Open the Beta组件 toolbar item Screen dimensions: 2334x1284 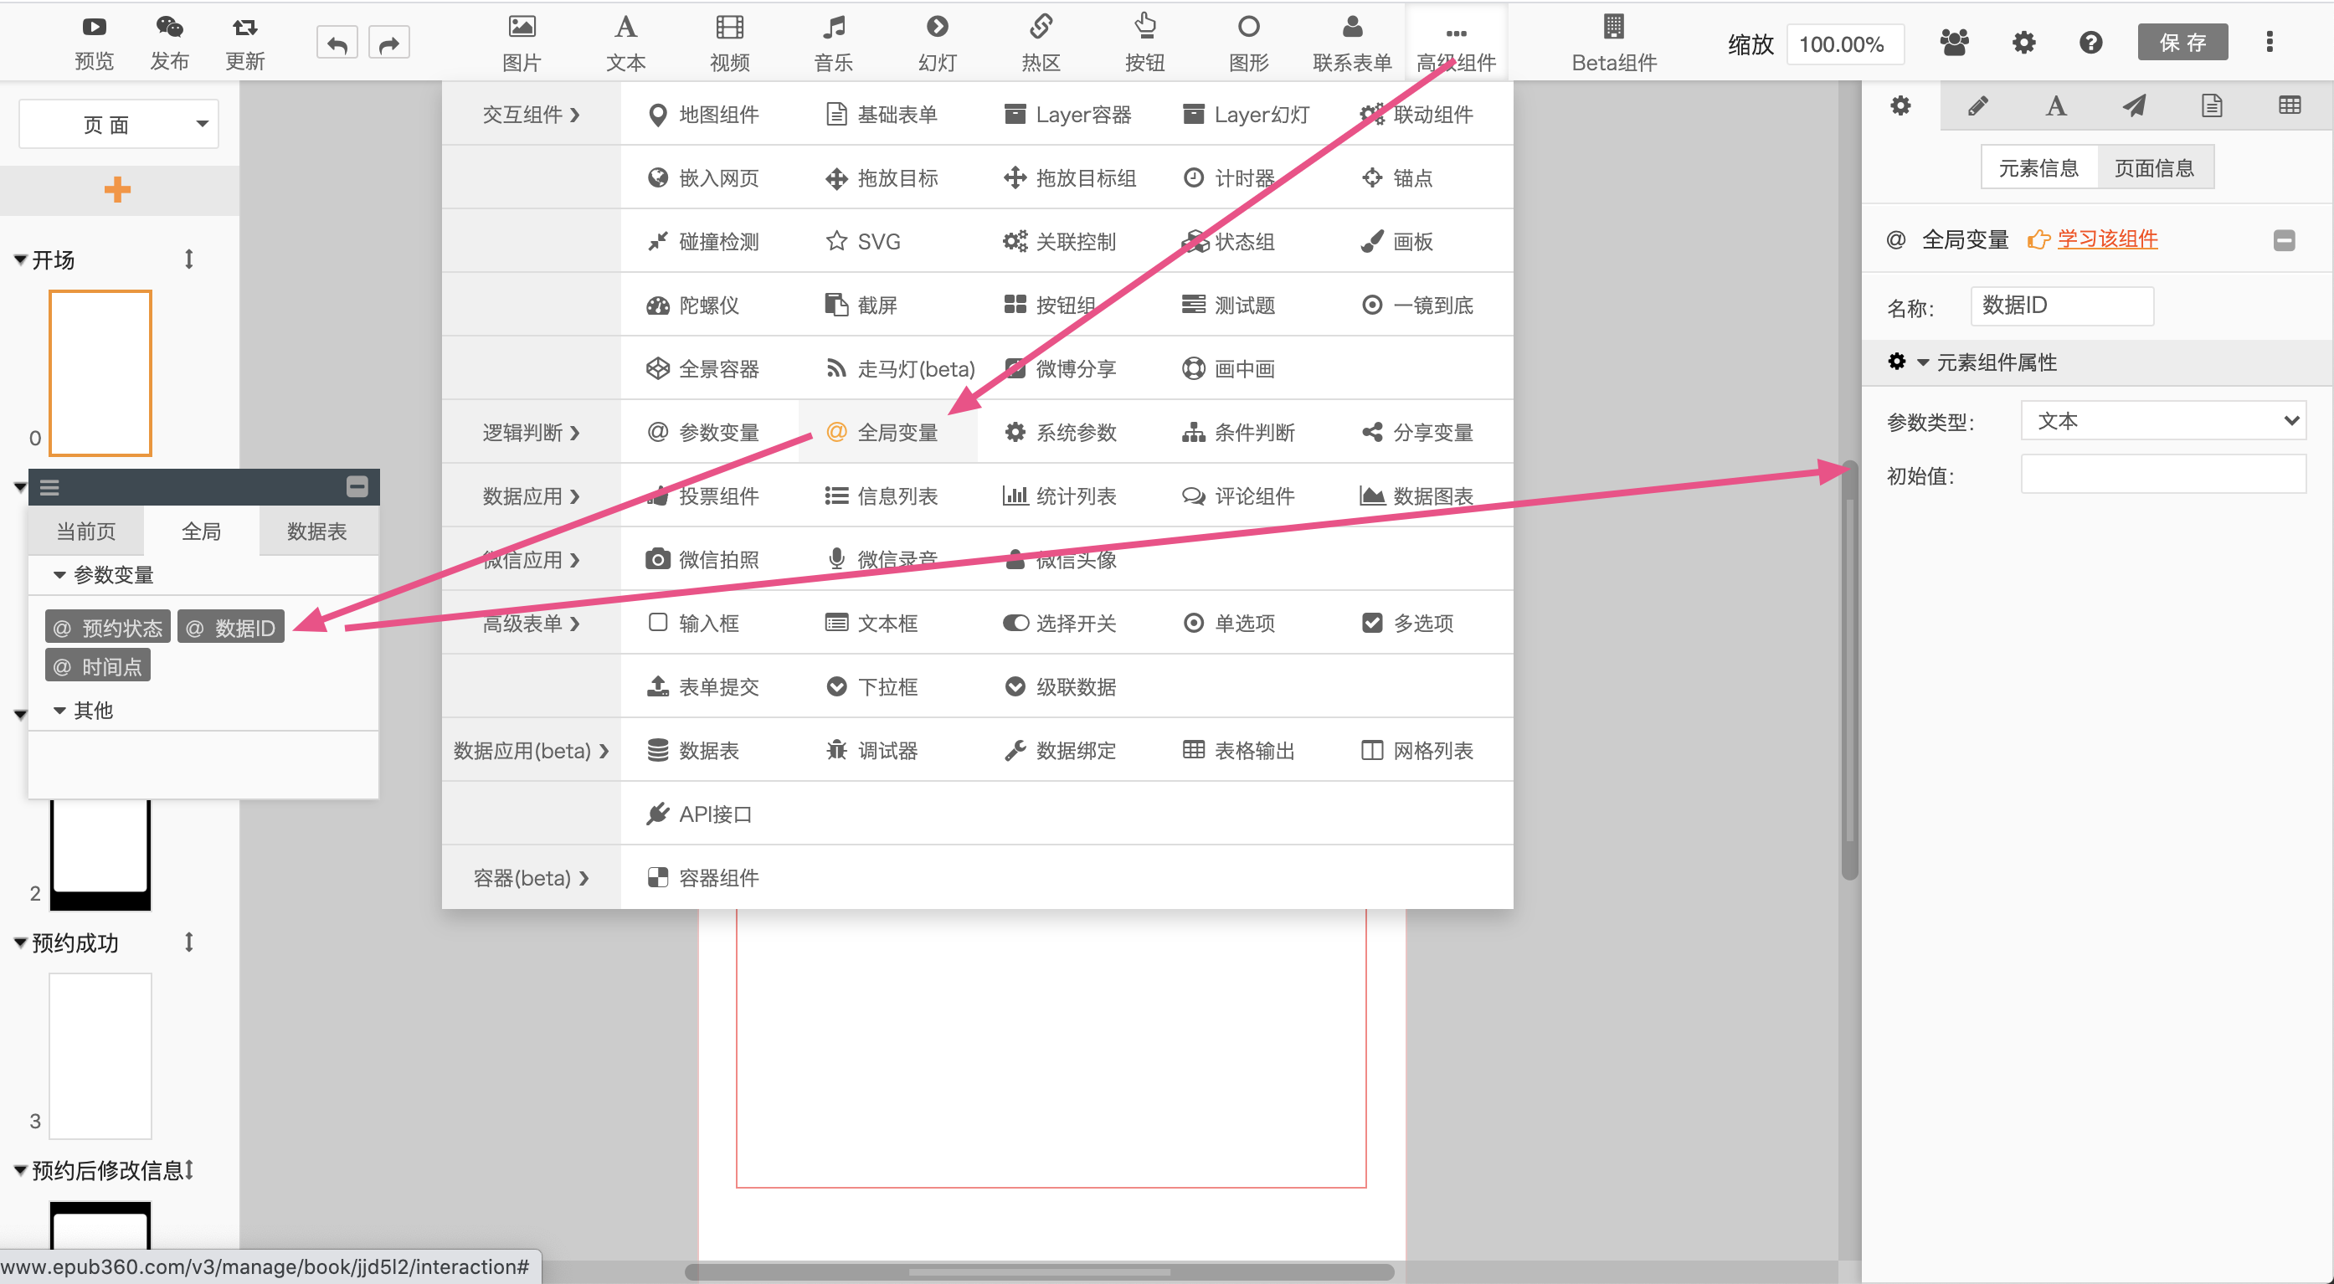(1612, 42)
